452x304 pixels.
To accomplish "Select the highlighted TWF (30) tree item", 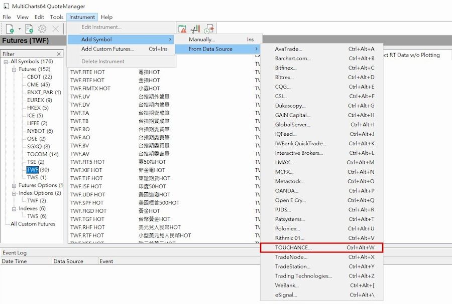I will [x=38, y=170].
